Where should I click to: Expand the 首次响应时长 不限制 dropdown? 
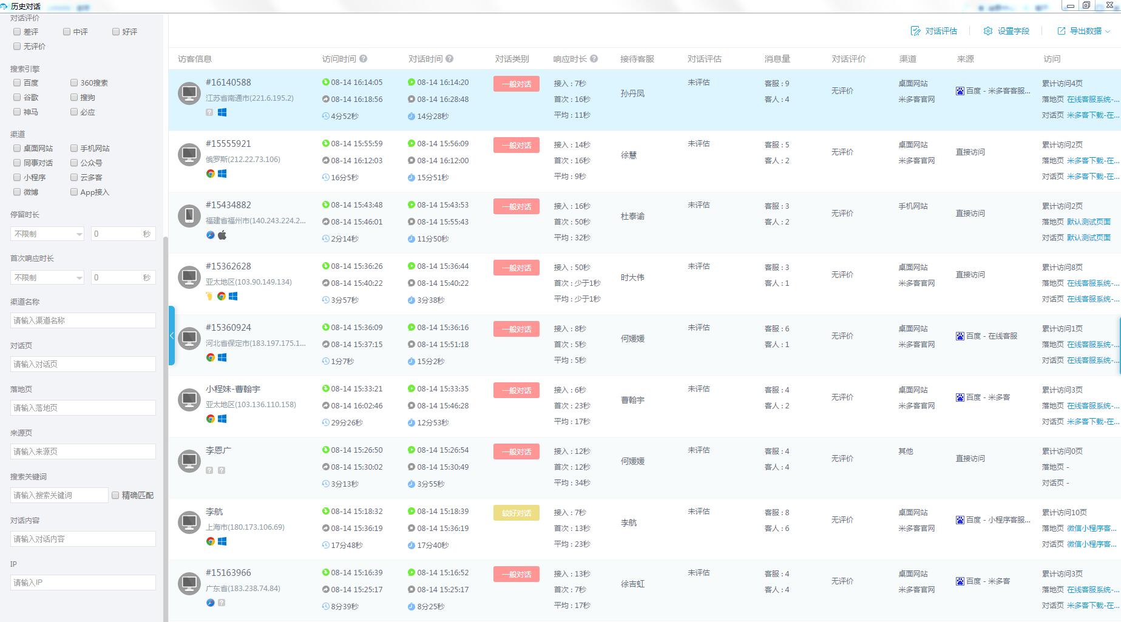pos(47,277)
